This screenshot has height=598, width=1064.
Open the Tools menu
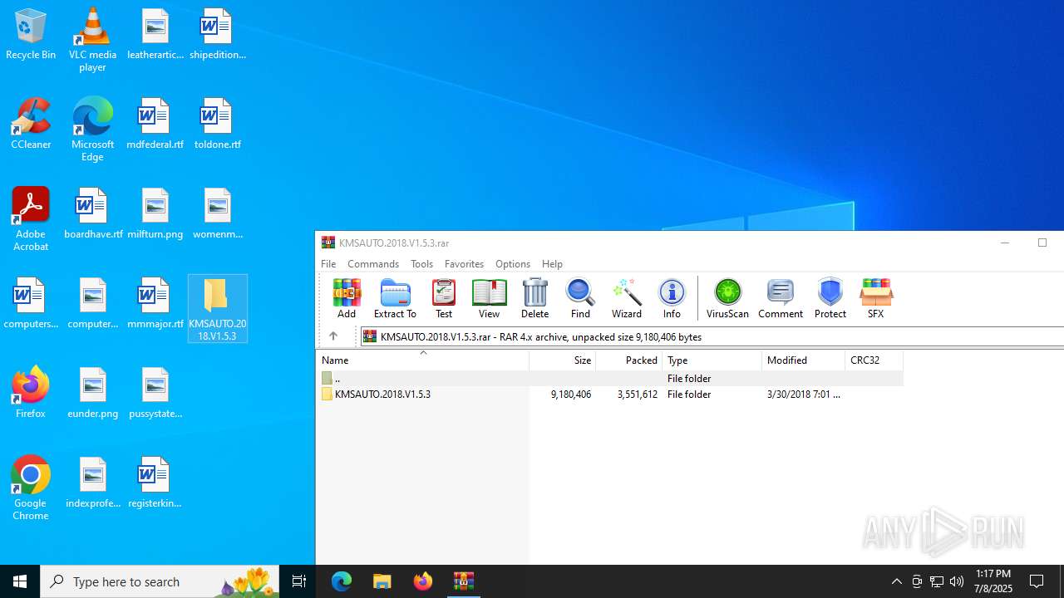pos(421,263)
